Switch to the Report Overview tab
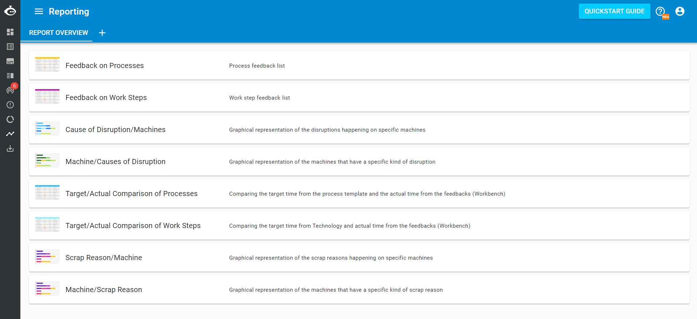This screenshot has width=697, height=319. pyautogui.click(x=59, y=33)
